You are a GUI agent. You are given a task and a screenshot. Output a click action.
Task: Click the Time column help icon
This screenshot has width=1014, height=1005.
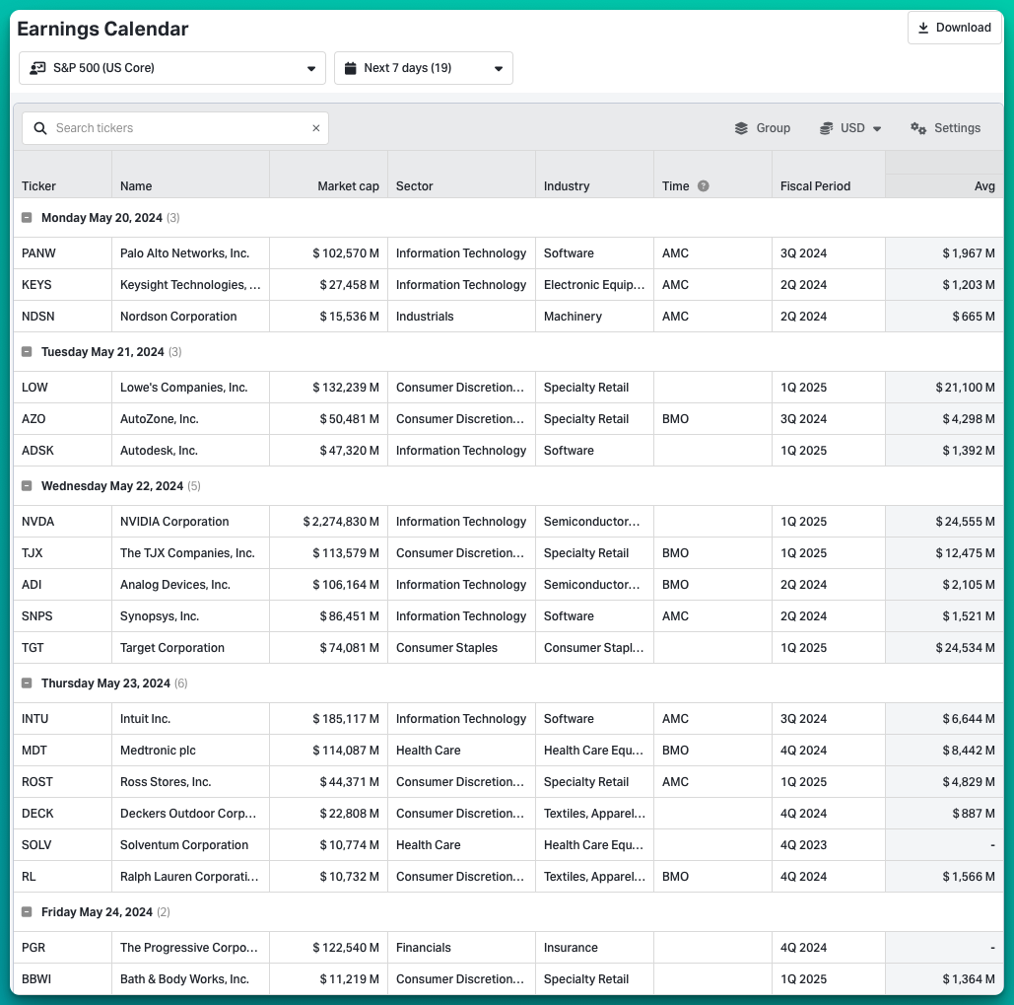[704, 185]
